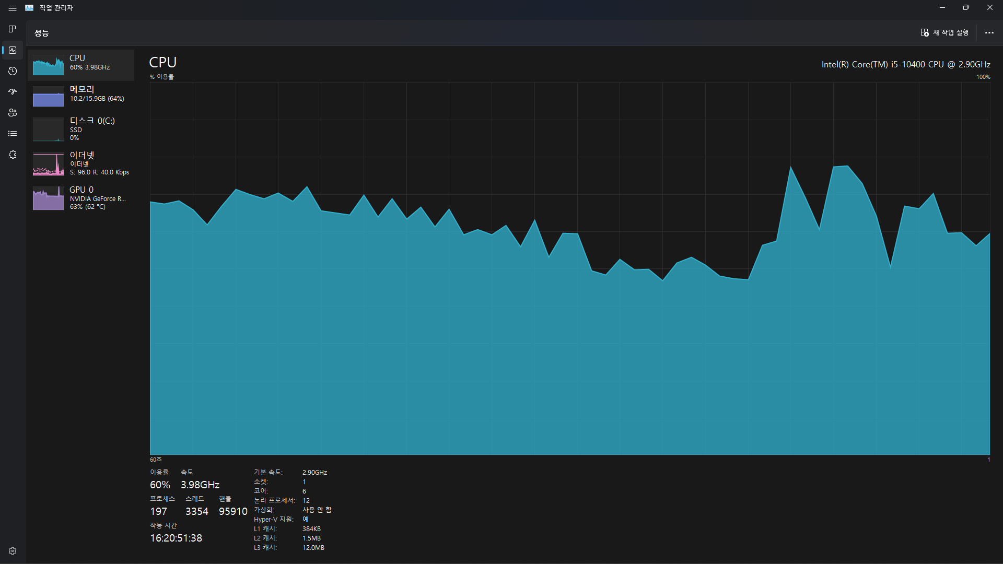This screenshot has height=564, width=1003.
Task: Click the 성능 page heading
Action: [x=42, y=33]
